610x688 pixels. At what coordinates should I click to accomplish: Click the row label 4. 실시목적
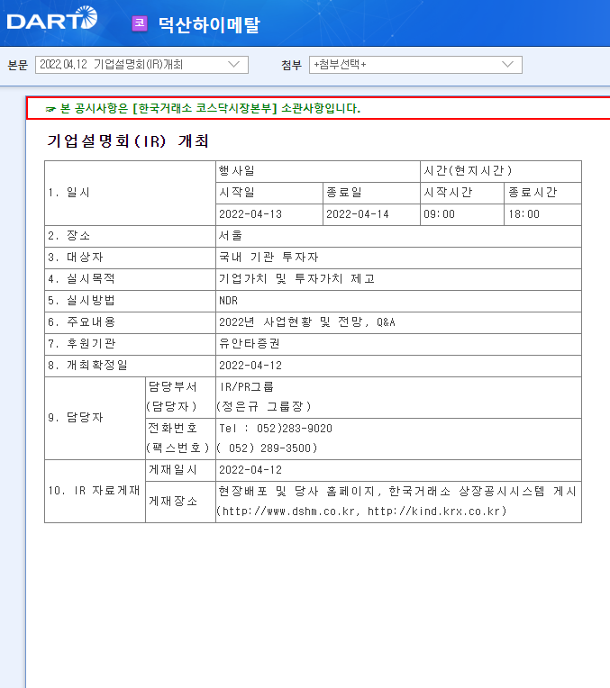[82, 278]
